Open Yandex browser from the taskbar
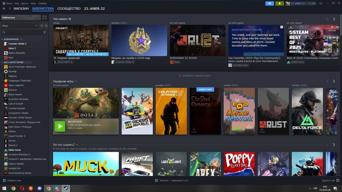The image size is (342, 192). [31, 188]
